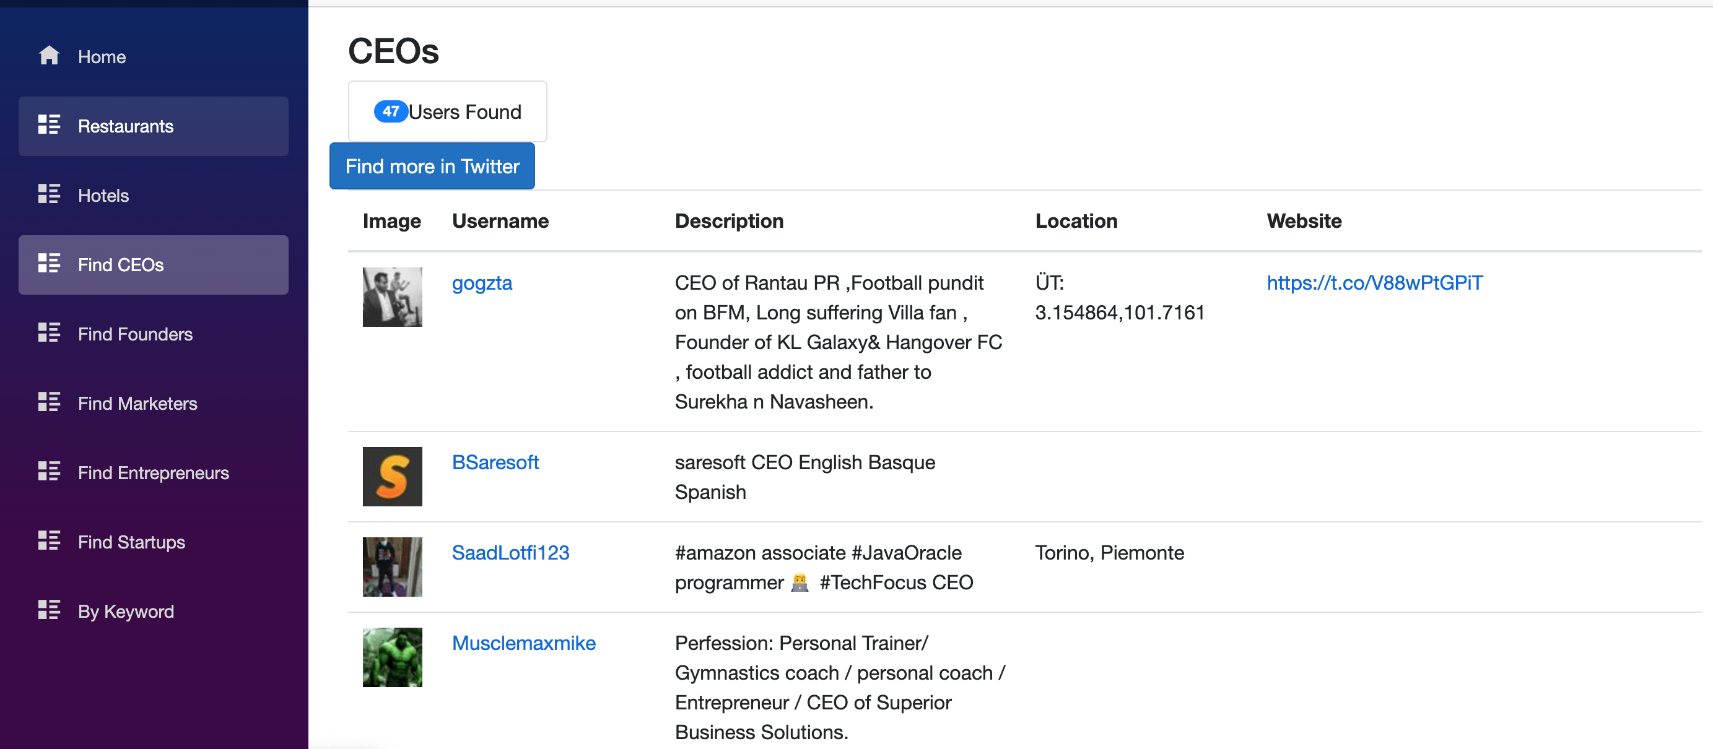Click the green Hulk avatar of Musclemaxmike
Screen dimensions: 1713x749
[x=391, y=657]
